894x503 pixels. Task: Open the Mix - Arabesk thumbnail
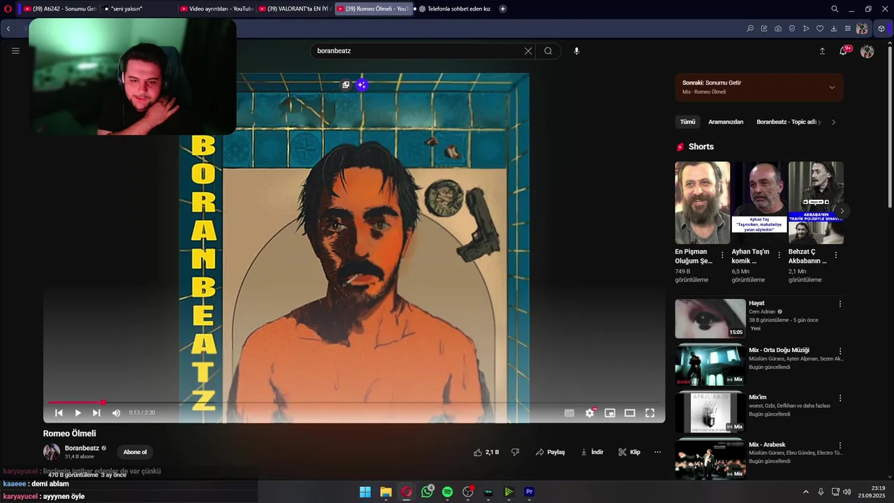tap(710, 459)
